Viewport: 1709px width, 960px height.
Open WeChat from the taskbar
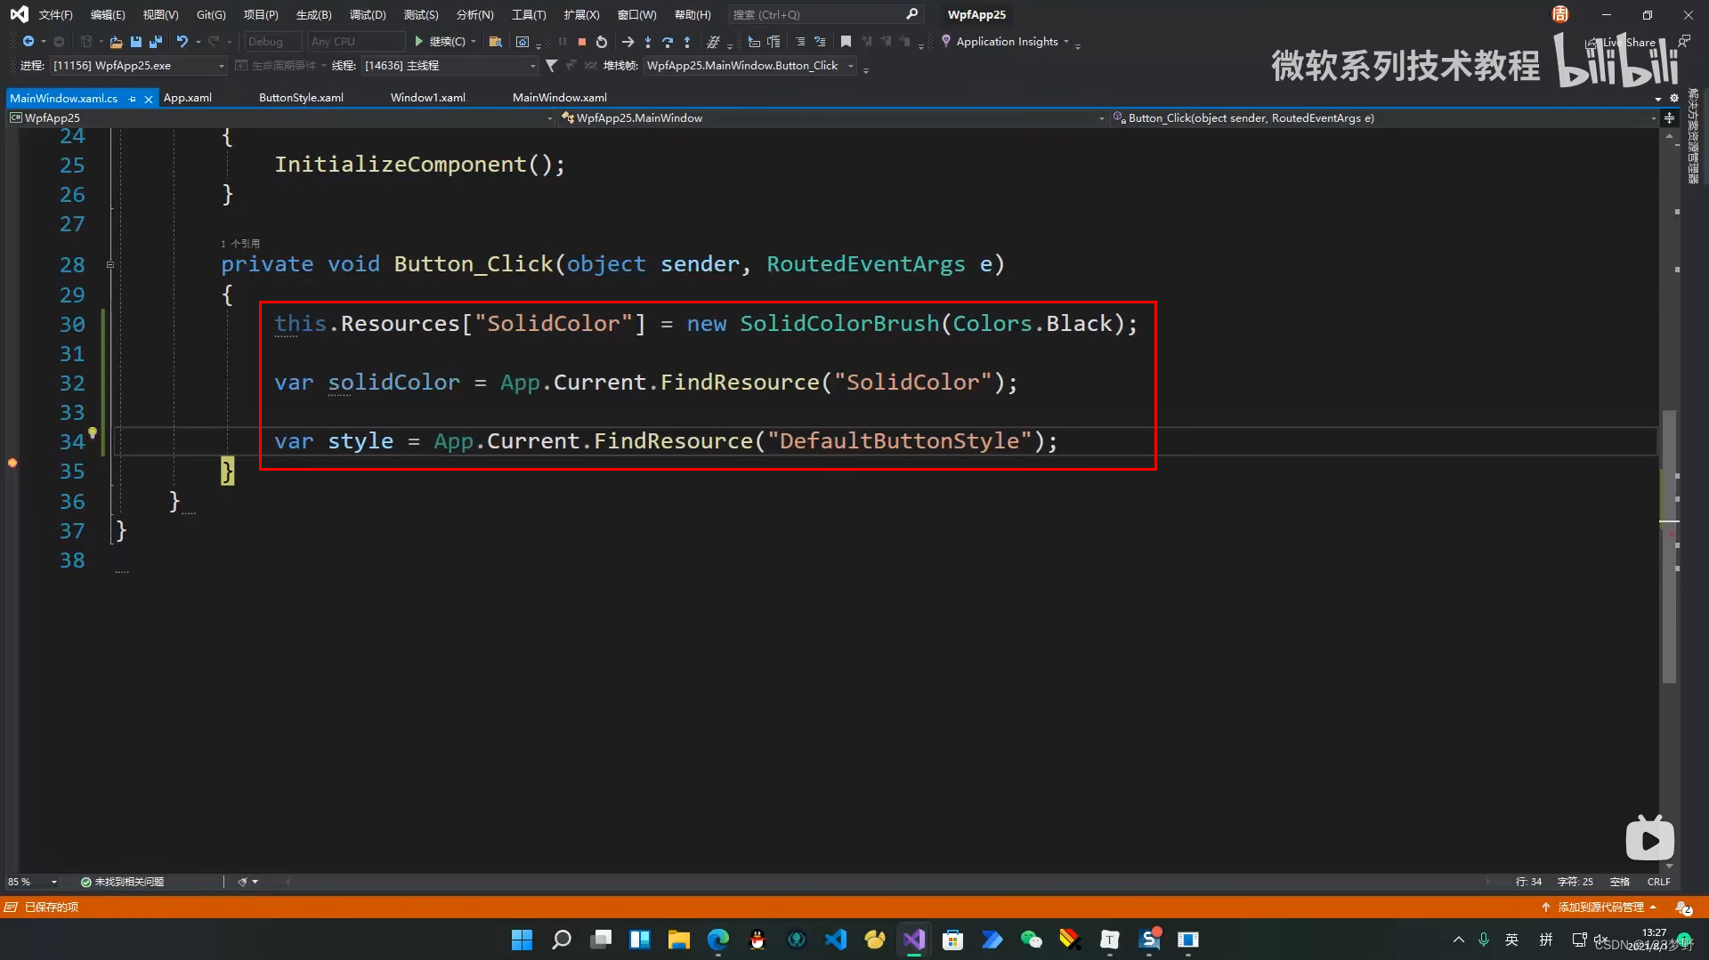pyautogui.click(x=1031, y=940)
